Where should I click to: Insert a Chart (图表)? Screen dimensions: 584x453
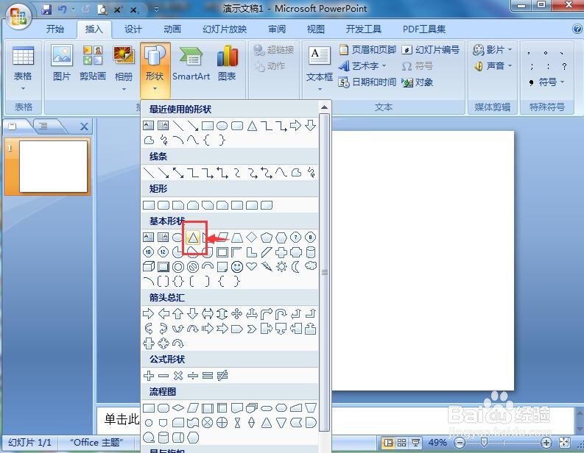[227, 63]
